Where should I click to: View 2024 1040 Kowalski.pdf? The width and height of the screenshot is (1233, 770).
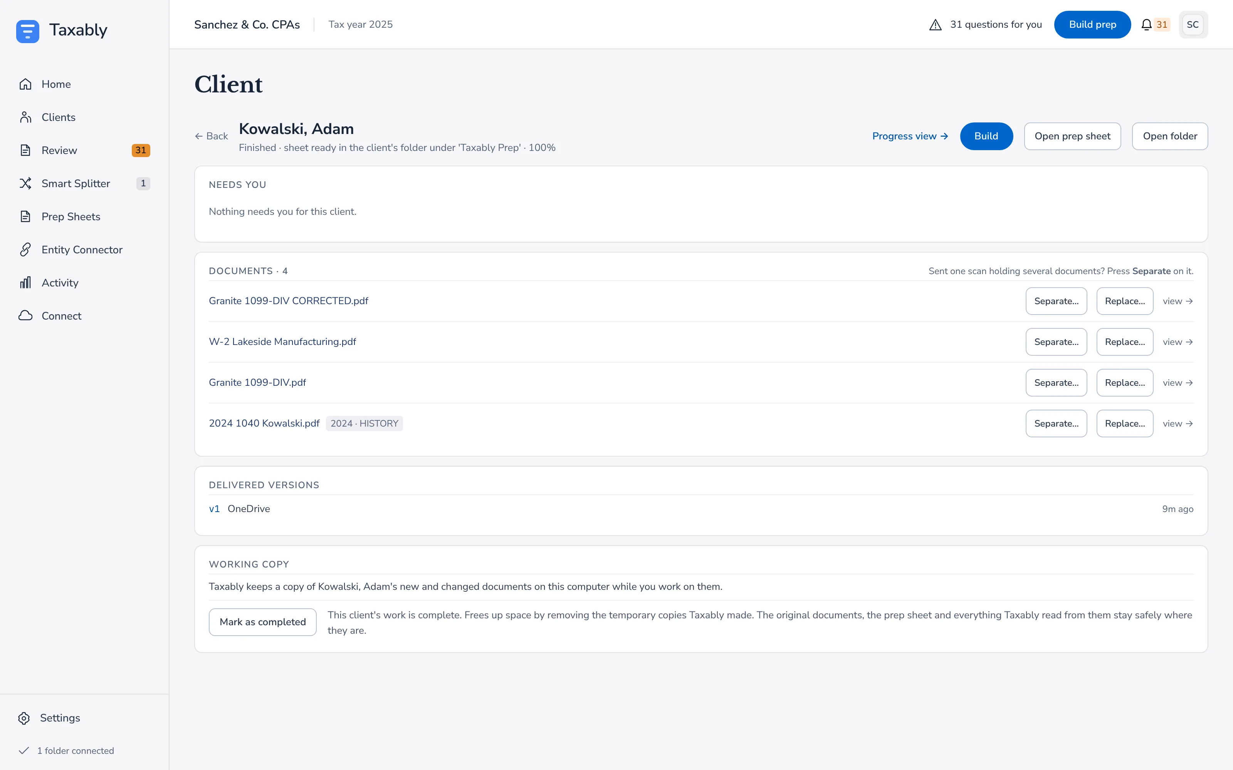[1178, 423]
